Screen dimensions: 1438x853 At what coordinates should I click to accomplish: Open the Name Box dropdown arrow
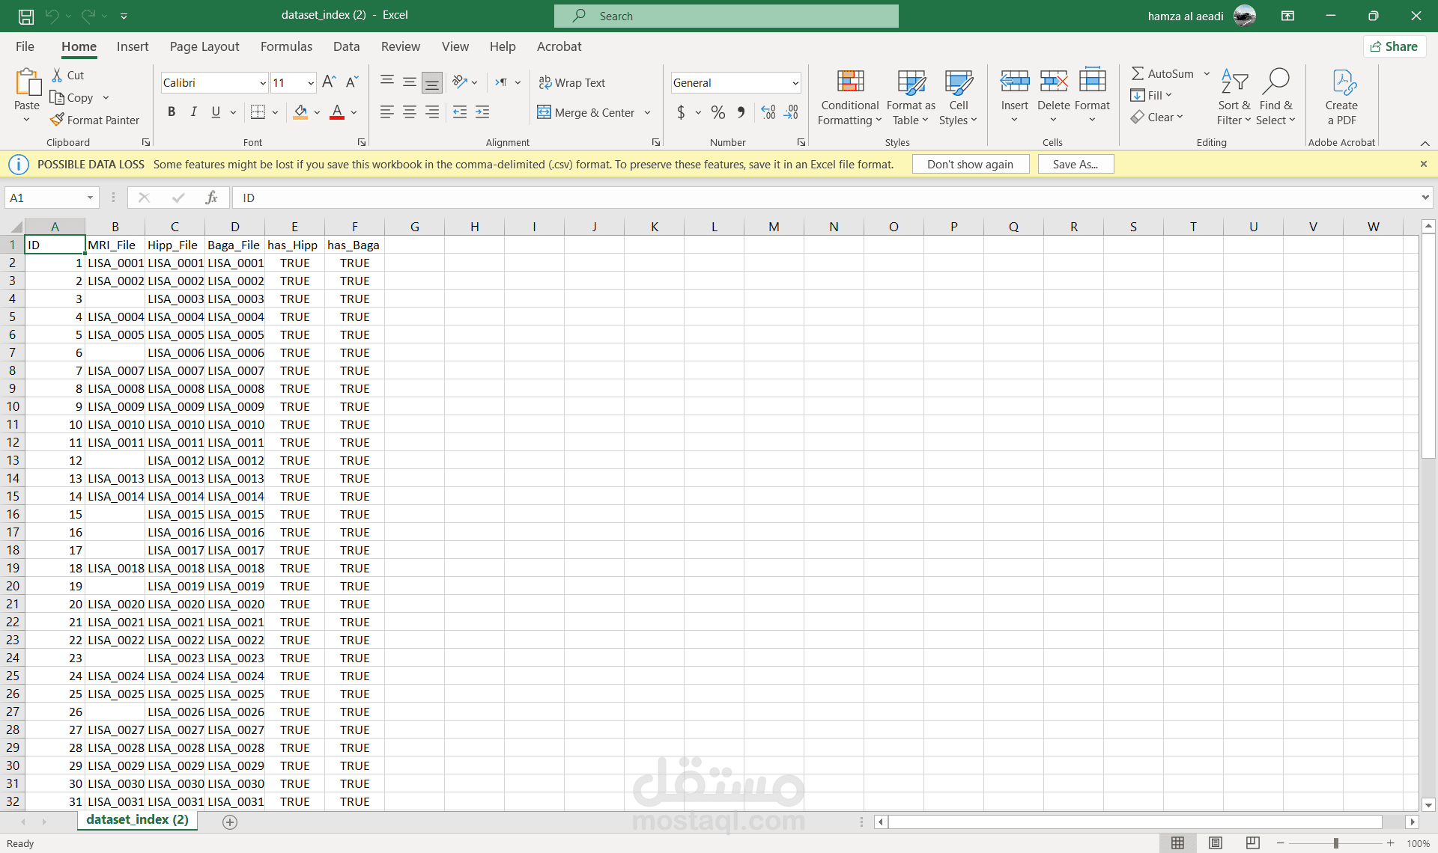(x=90, y=198)
